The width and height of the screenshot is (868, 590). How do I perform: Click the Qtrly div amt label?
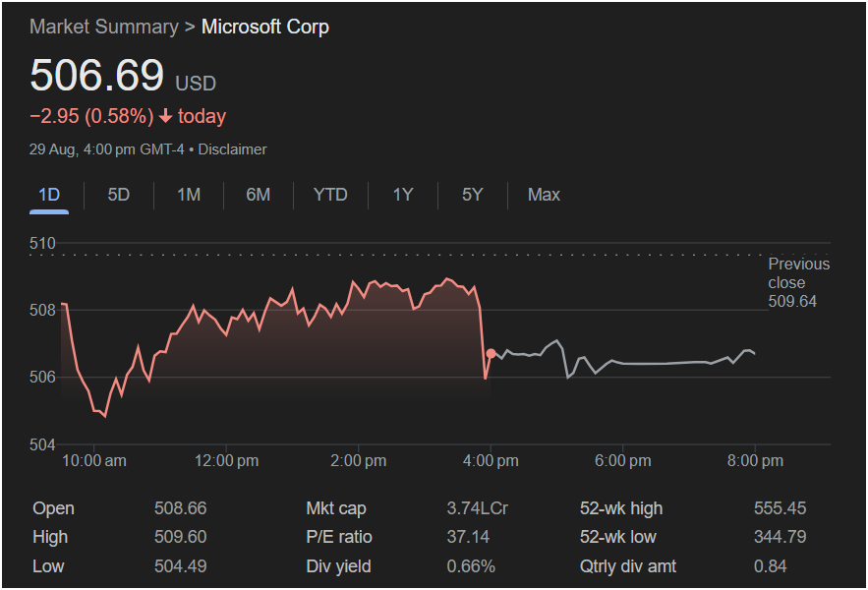[x=628, y=565]
